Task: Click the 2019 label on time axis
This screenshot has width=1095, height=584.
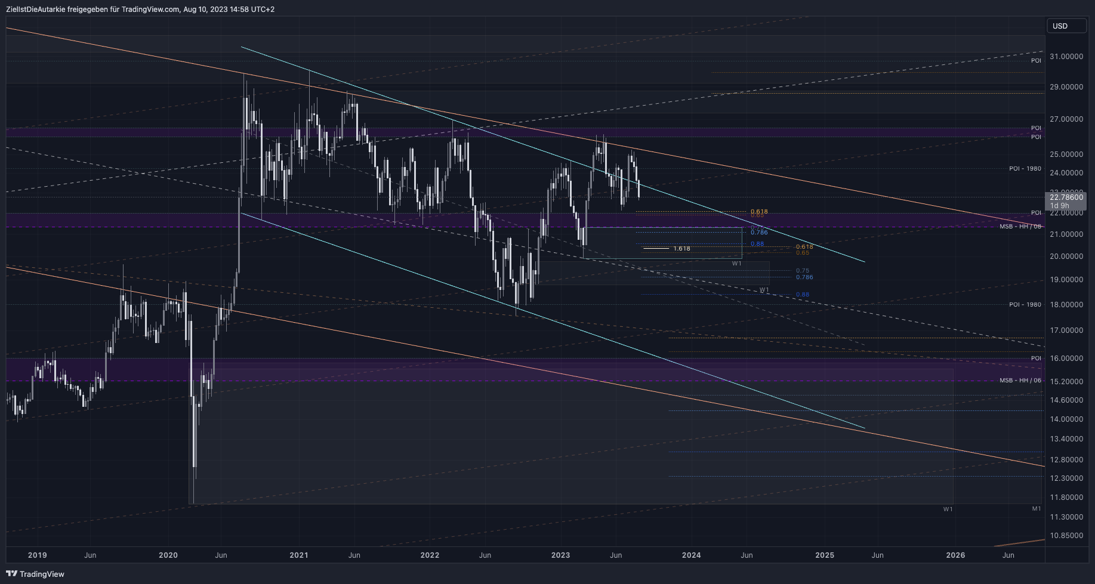Action: tap(37, 555)
